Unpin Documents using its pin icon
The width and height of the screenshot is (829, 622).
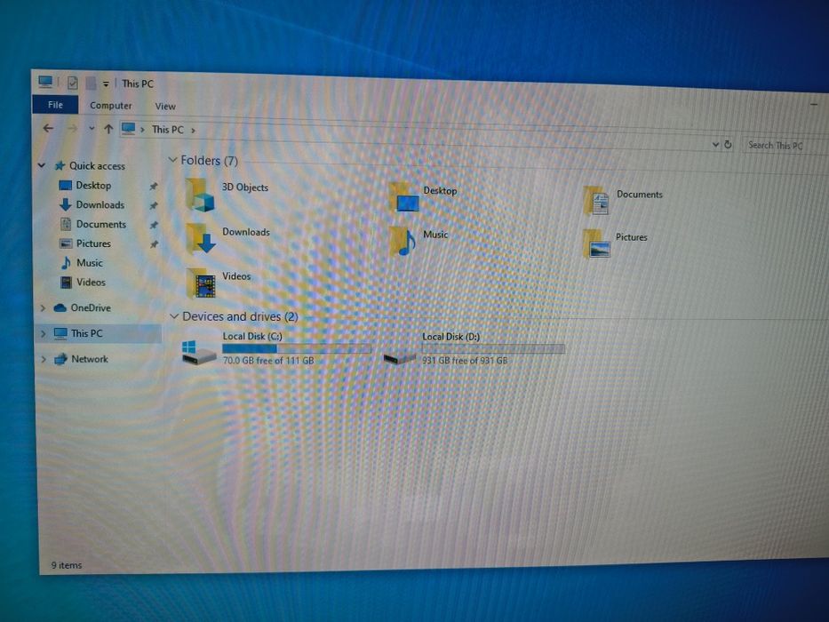154,226
